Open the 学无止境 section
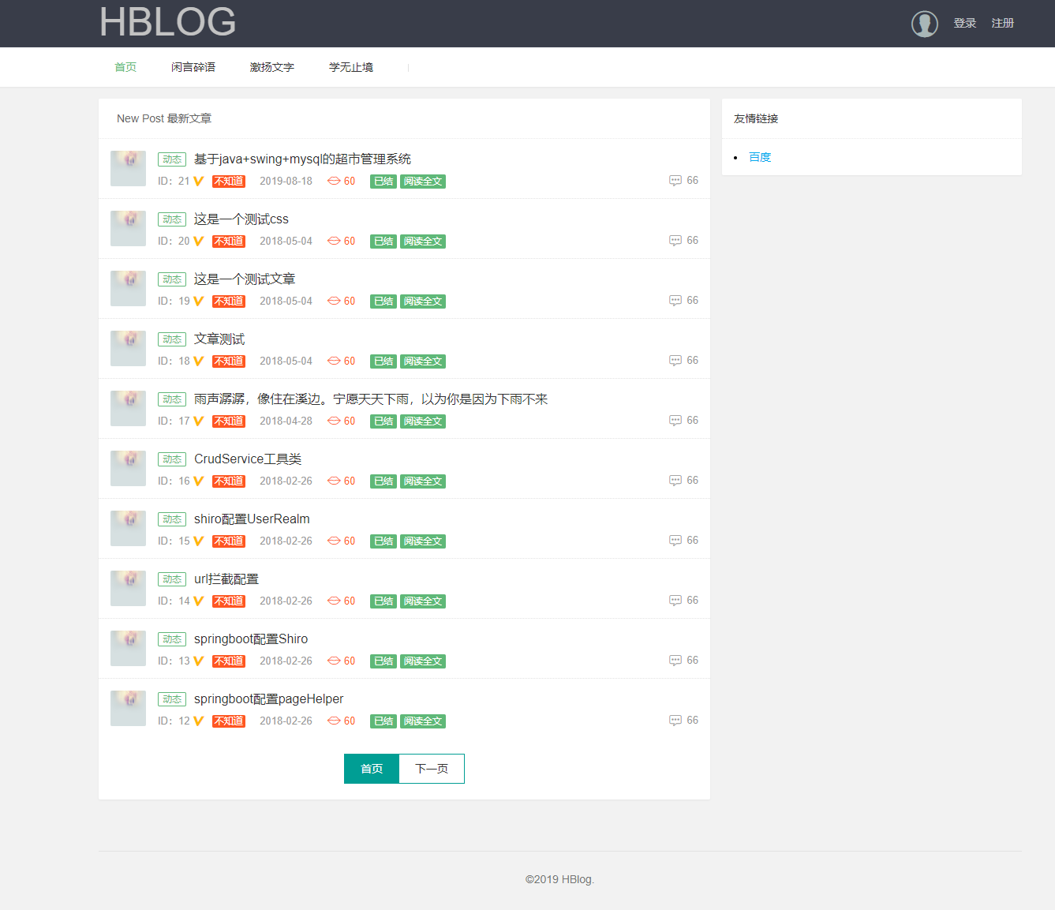The height and width of the screenshot is (910, 1055). tap(350, 67)
